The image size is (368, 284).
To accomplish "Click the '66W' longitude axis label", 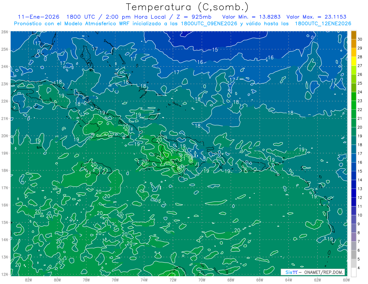I will click(260, 280).
